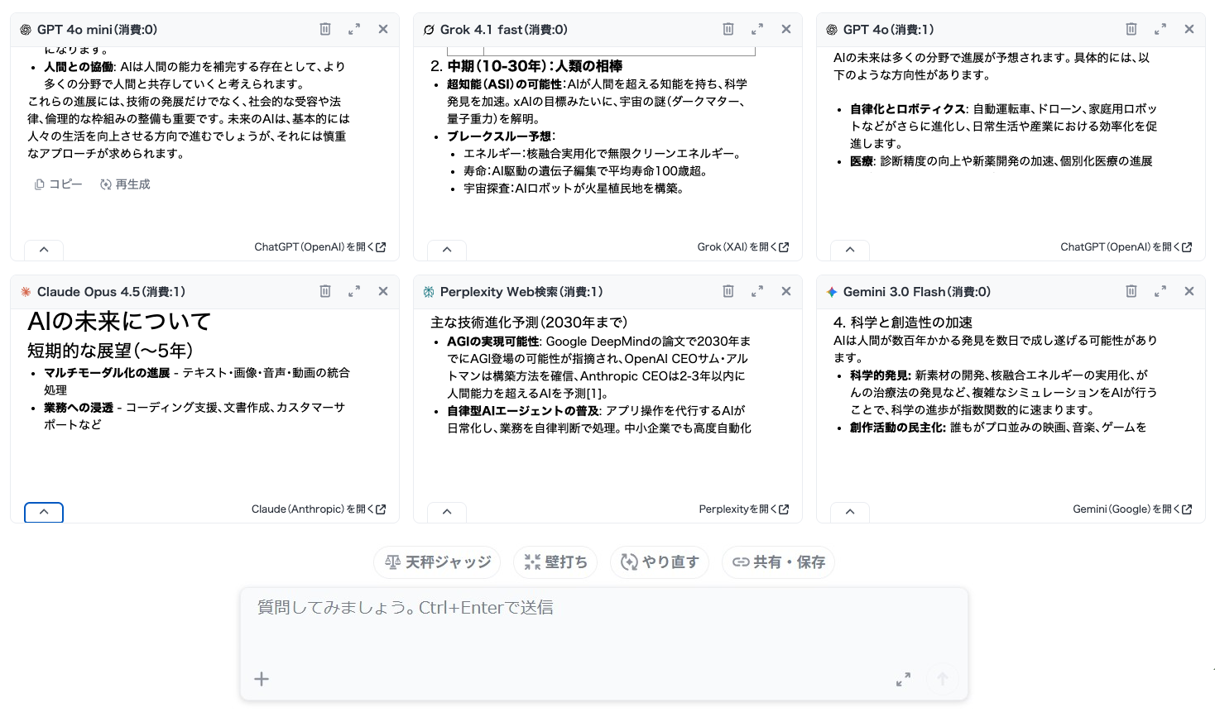Open ChatGPT (OpenAI) link in GPT 4o panel

pos(1126,247)
